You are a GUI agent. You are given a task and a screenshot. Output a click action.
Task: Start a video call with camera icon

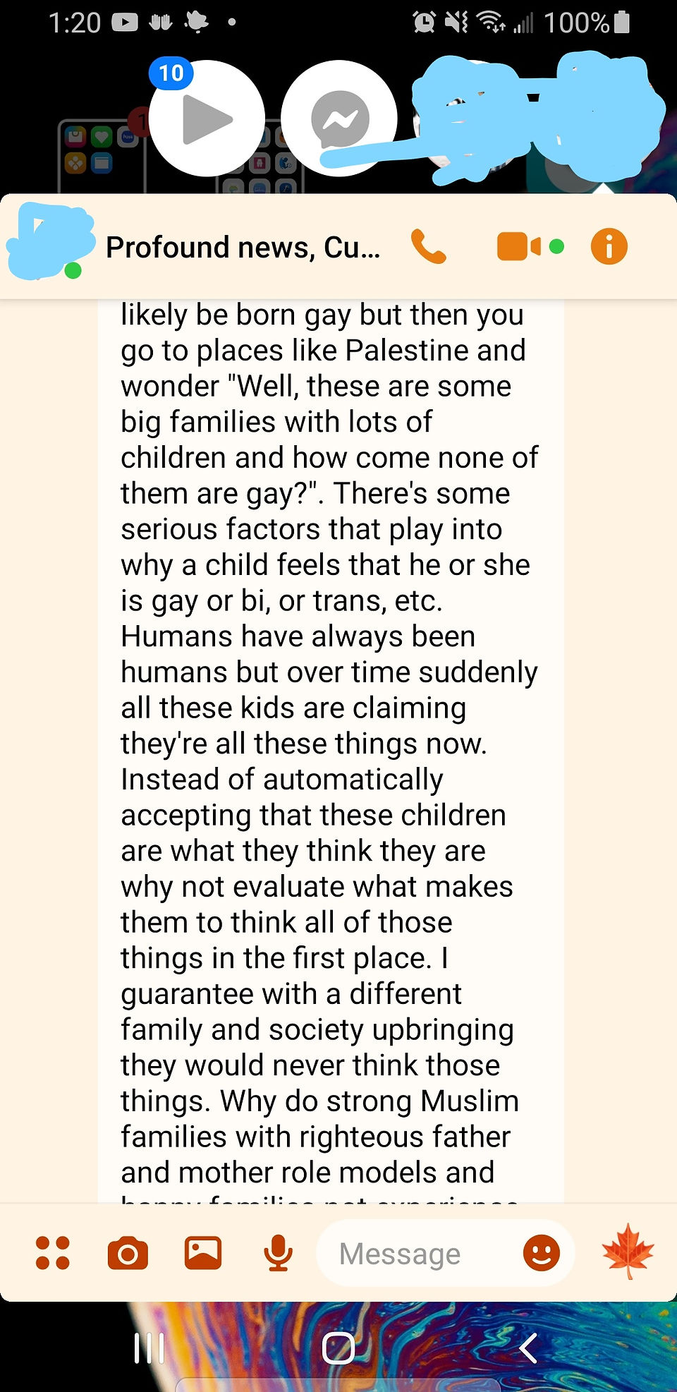click(520, 247)
